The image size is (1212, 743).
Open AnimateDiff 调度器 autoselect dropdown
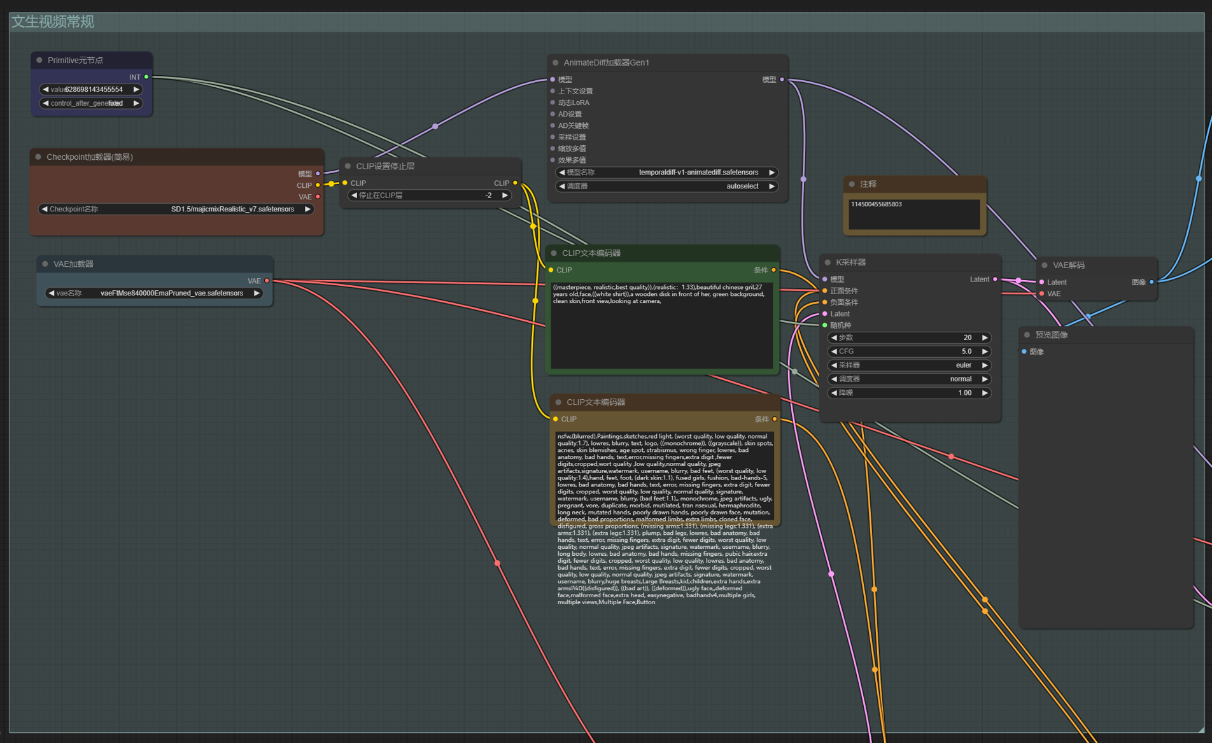click(x=666, y=187)
